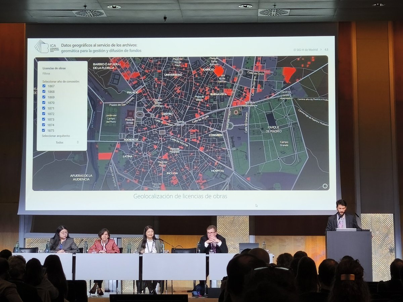Uncheck the 1868 year checkbox

(x=44, y=92)
